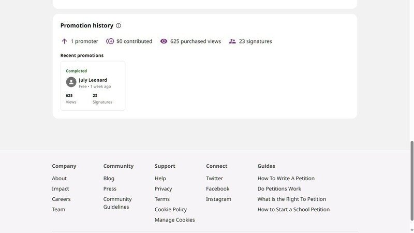Visit the Twitter page
Image resolution: width=414 pixels, height=233 pixels.
214,179
